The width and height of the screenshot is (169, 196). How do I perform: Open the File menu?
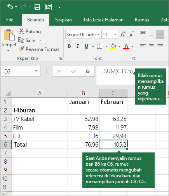10,20
